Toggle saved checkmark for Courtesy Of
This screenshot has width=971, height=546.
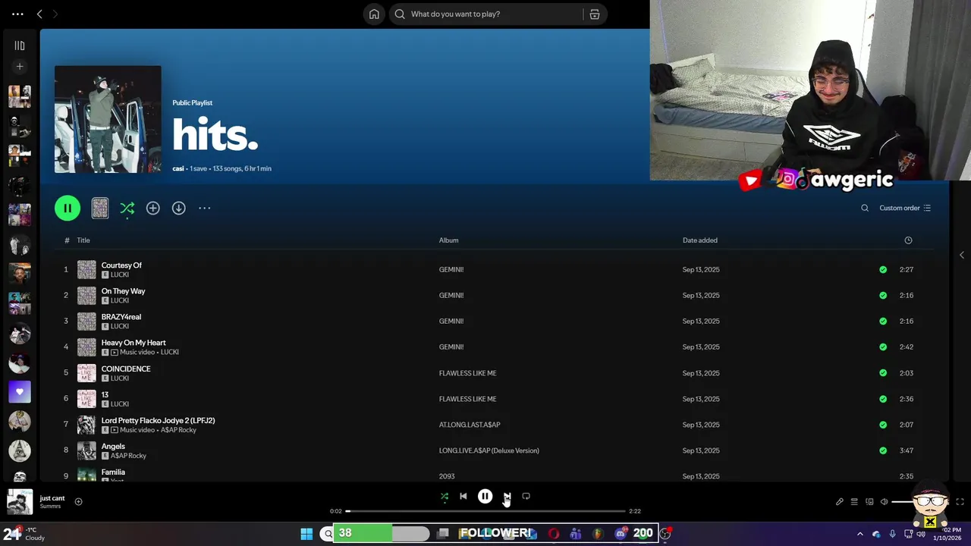(883, 270)
